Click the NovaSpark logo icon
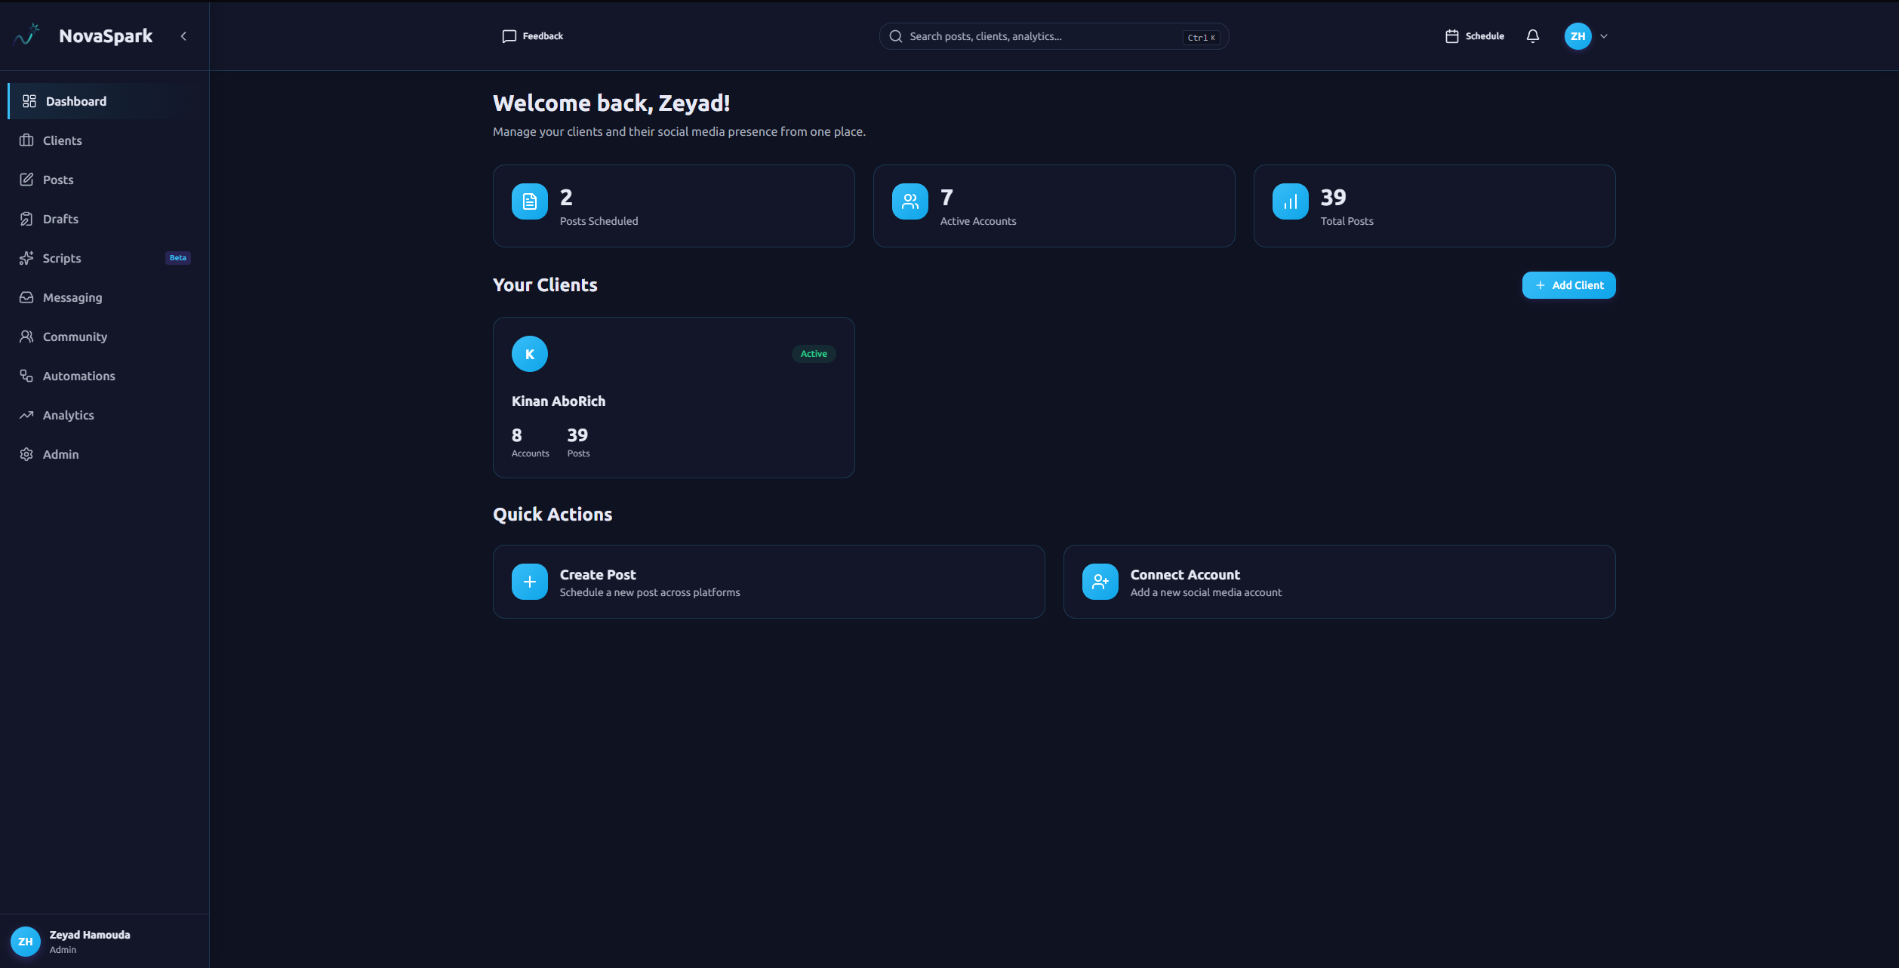 pyautogui.click(x=27, y=35)
